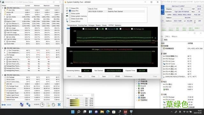Screen dimensions: 204x115
Task: Click Save button in stability test
Action: (104, 76)
